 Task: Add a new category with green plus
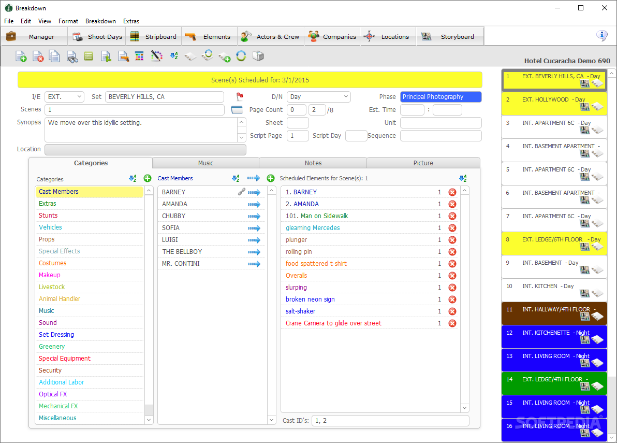(148, 178)
